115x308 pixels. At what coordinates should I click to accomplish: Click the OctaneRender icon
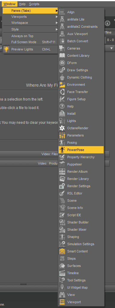(62, 128)
